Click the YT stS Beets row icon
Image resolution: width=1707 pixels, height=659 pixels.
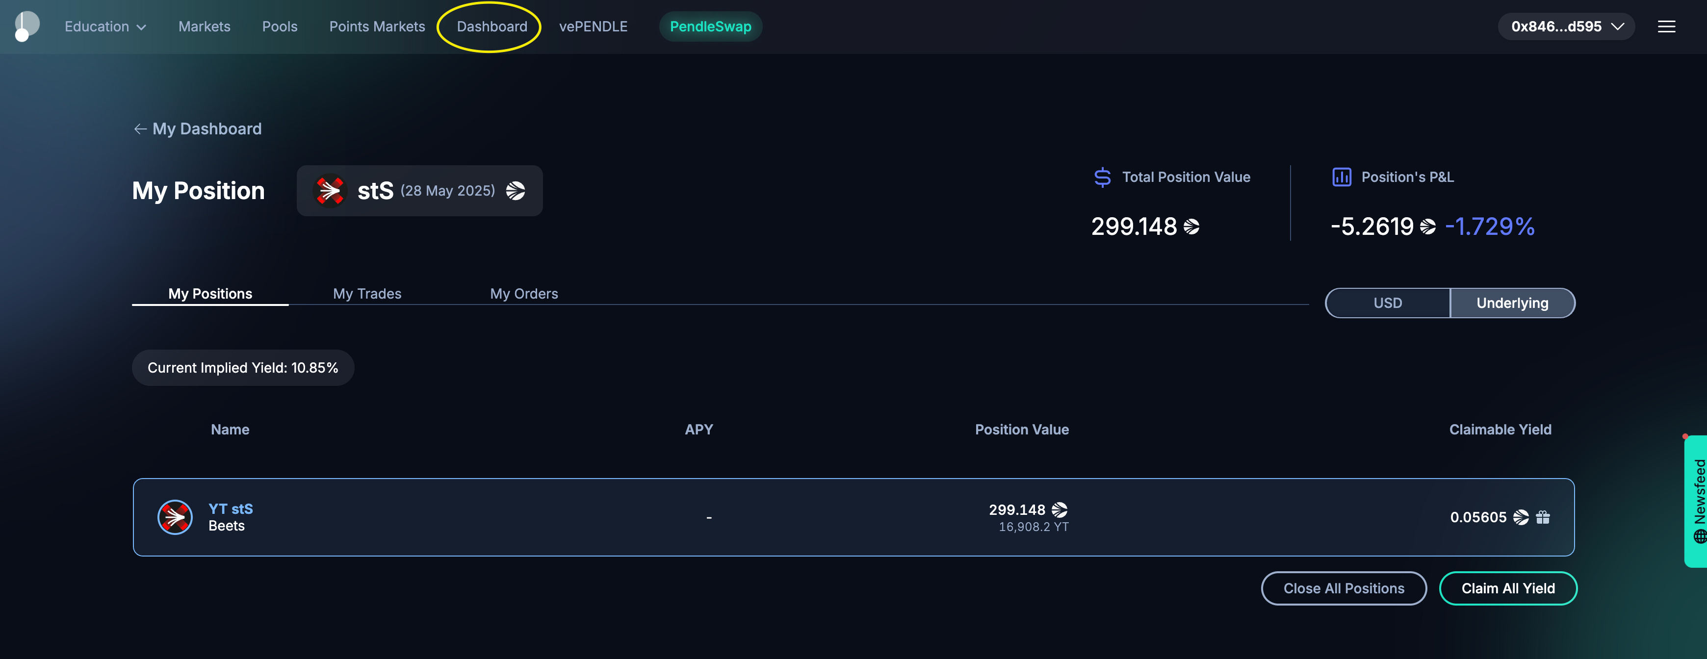point(175,517)
